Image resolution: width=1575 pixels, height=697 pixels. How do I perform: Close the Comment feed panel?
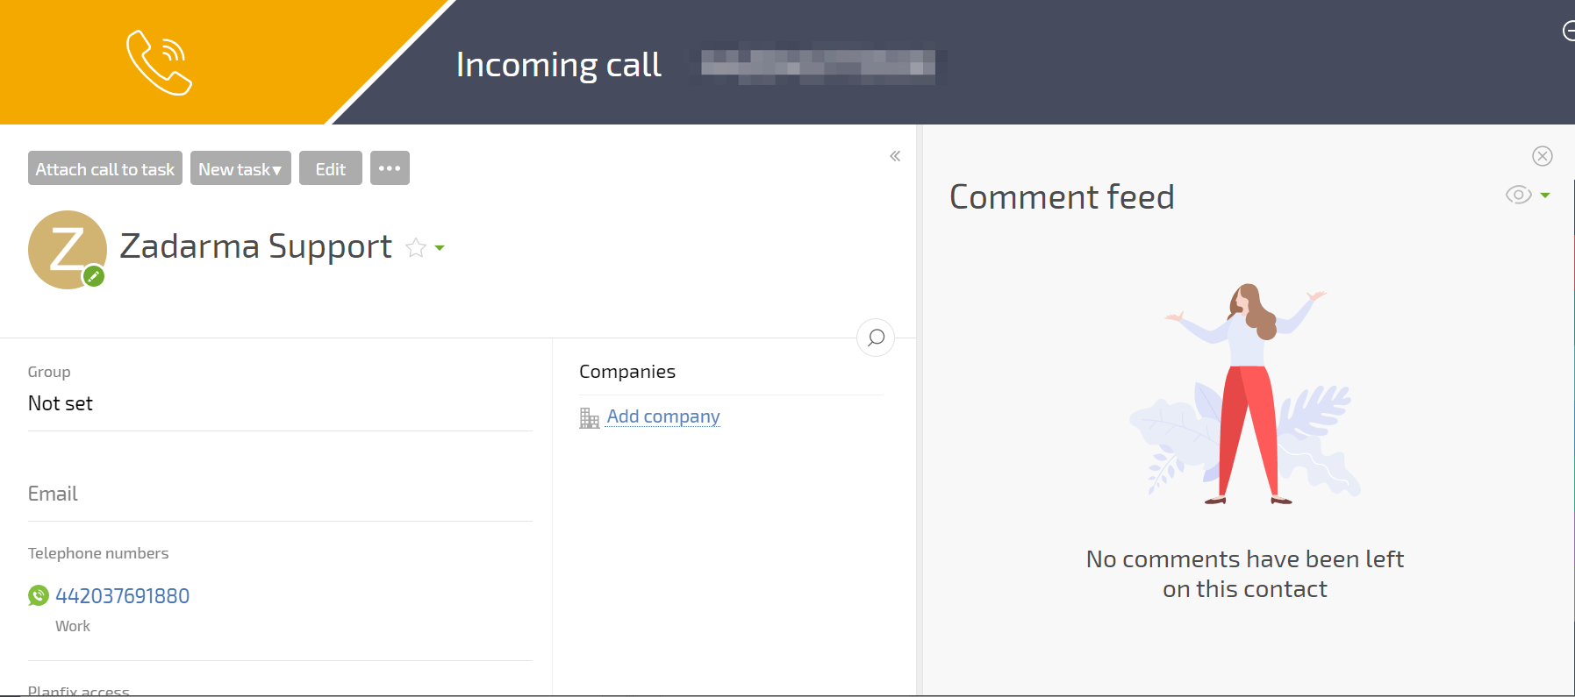pyautogui.click(x=1542, y=156)
